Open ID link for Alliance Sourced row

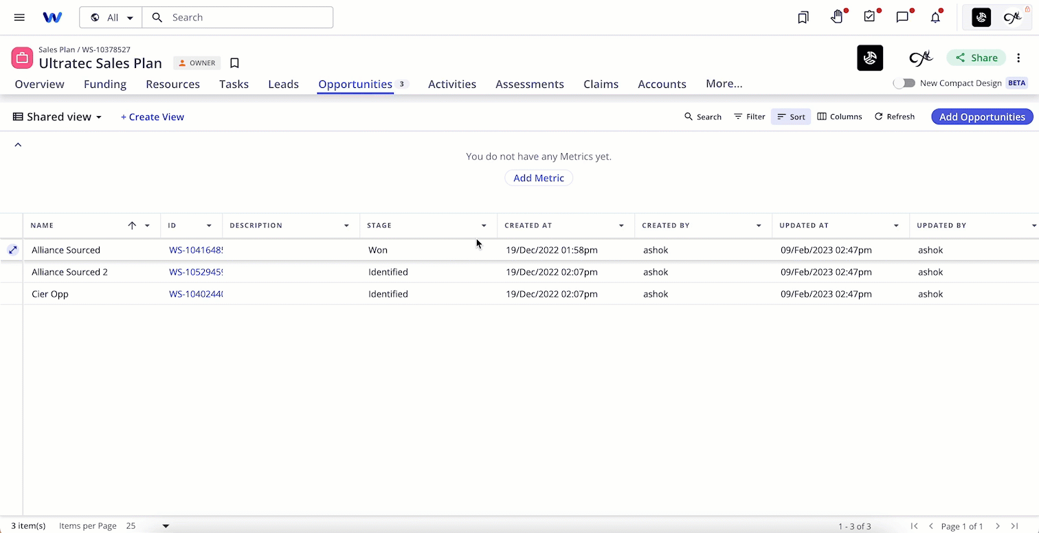point(196,250)
